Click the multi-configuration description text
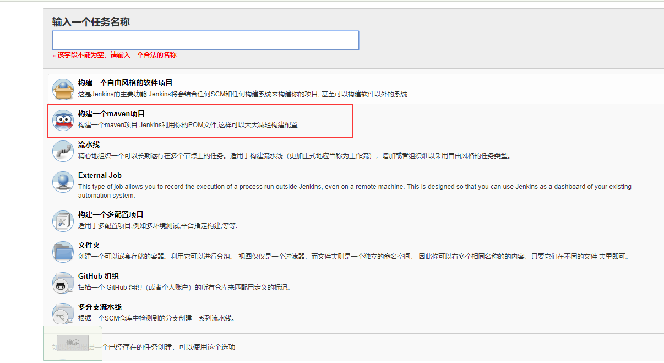Image resolution: width=664 pixels, height=363 pixels. (x=157, y=226)
